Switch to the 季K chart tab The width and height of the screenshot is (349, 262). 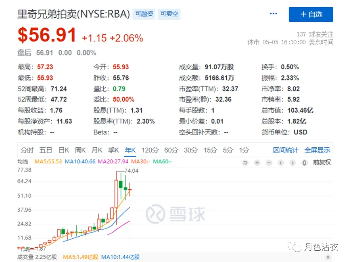click(x=113, y=150)
